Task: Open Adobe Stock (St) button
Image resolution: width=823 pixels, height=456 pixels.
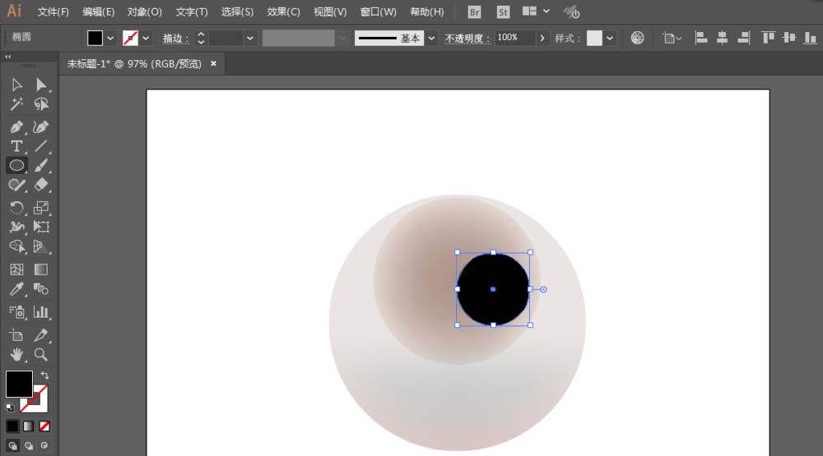Action: [503, 12]
